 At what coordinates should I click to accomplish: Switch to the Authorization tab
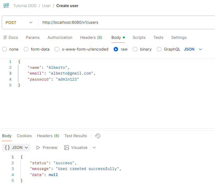(x=60, y=38)
